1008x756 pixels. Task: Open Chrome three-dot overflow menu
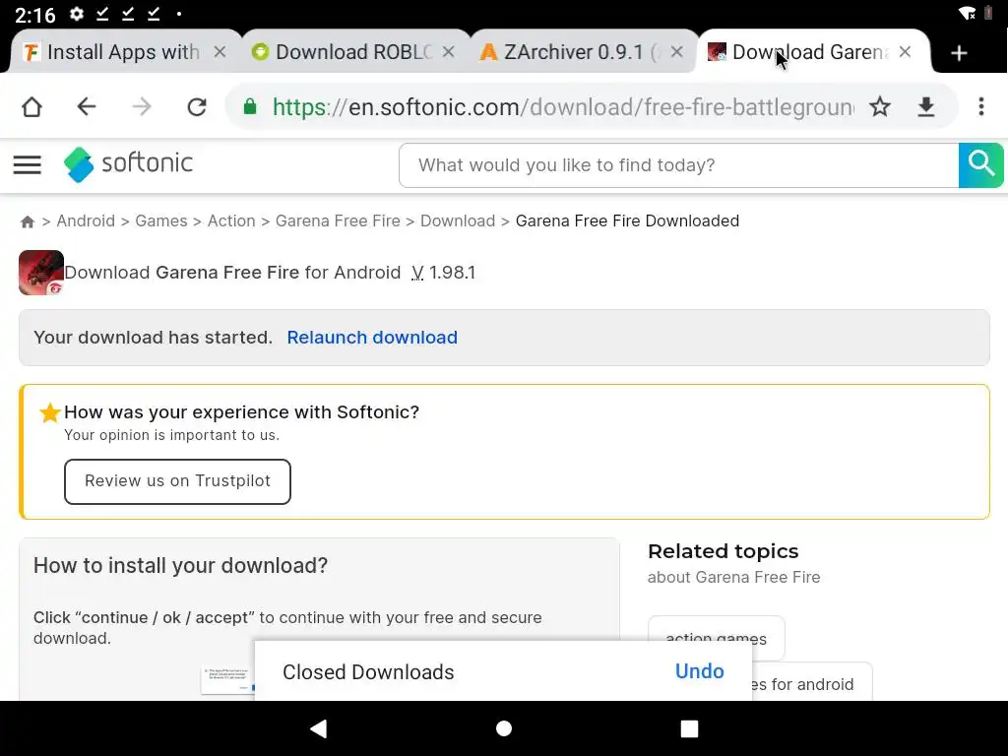pos(980,107)
